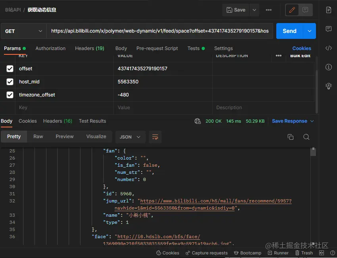Open the Save options dropdown arrow
Screen dimensions: 337x258
[x=254, y=10]
